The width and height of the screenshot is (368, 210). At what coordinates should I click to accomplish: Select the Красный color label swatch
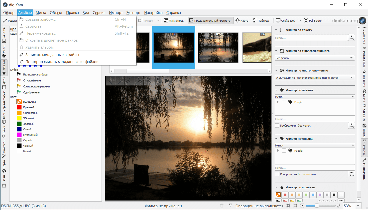pos(19,107)
